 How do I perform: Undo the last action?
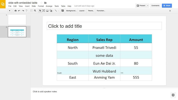point(19,11)
